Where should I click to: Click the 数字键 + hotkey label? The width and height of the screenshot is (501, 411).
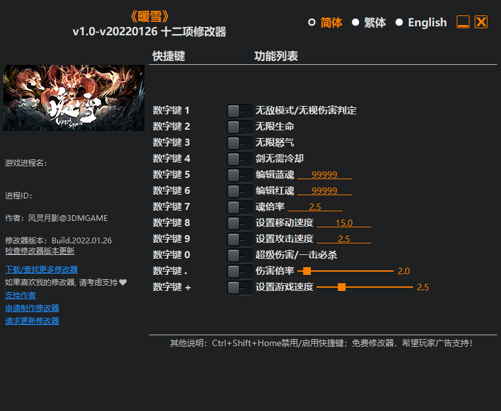point(171,287)
